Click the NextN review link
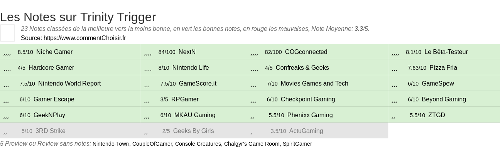The height and width of the screenshot is (148, 500). [187, 52]
